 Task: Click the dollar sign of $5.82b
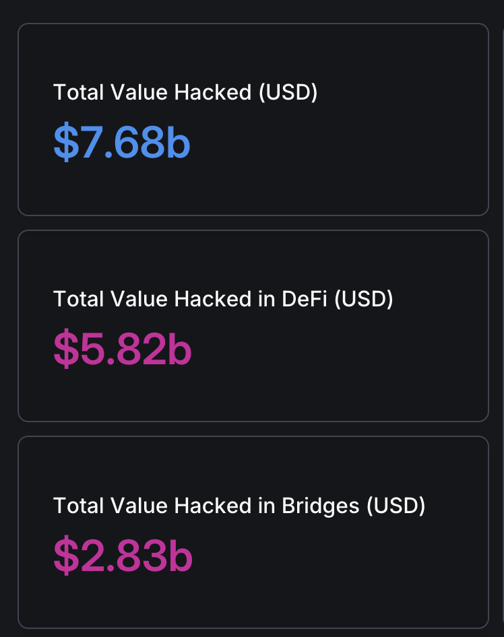tap(66, 349)
